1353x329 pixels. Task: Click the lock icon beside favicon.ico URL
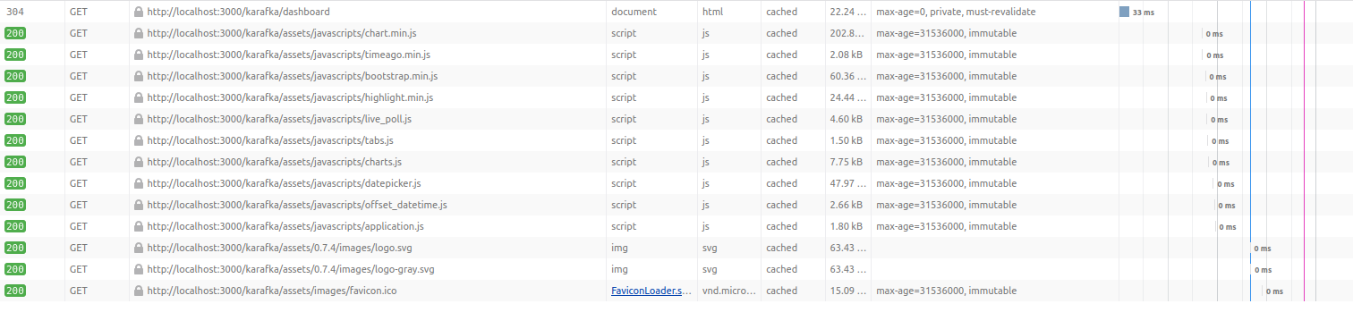click(x=139, y=291)
